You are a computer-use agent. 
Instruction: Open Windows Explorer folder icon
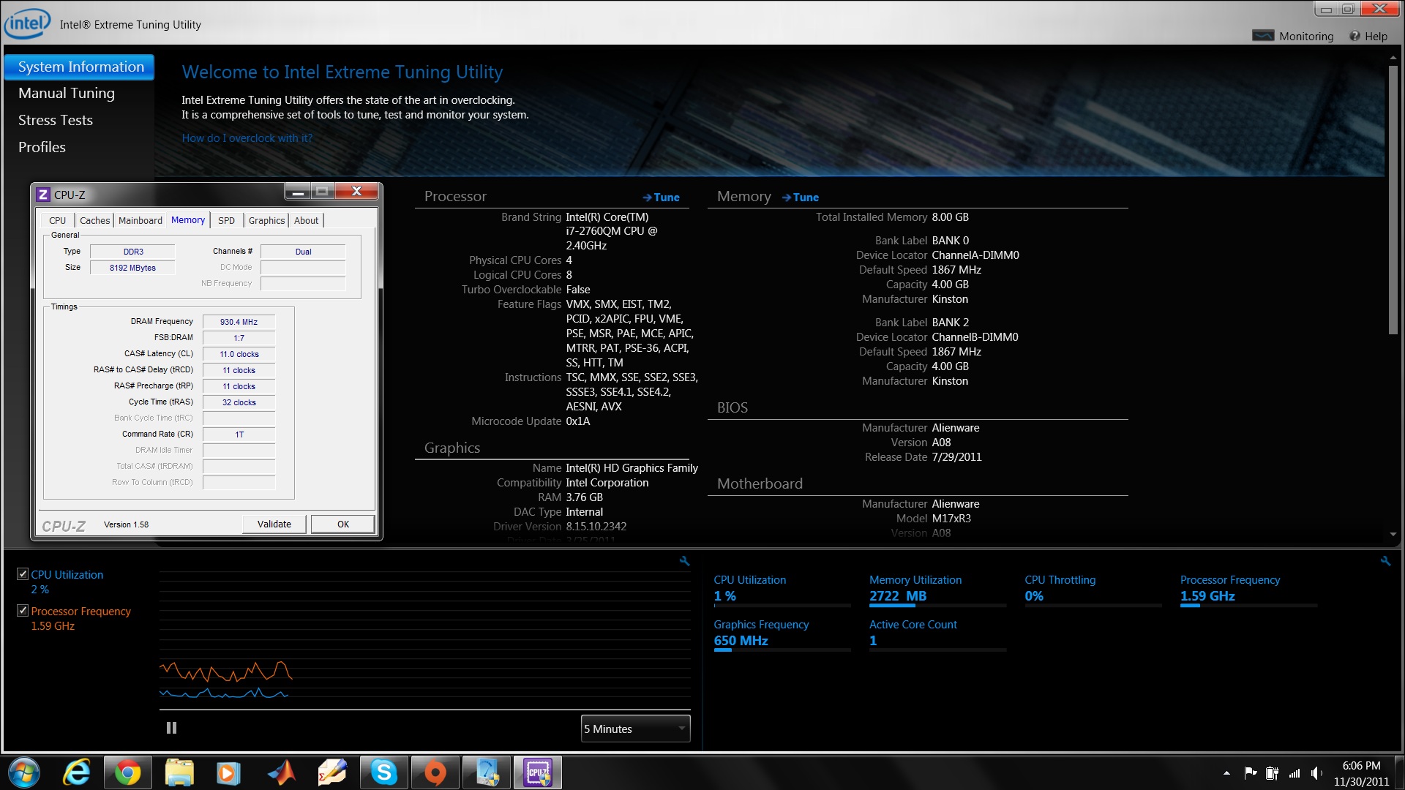coord(179,772)
